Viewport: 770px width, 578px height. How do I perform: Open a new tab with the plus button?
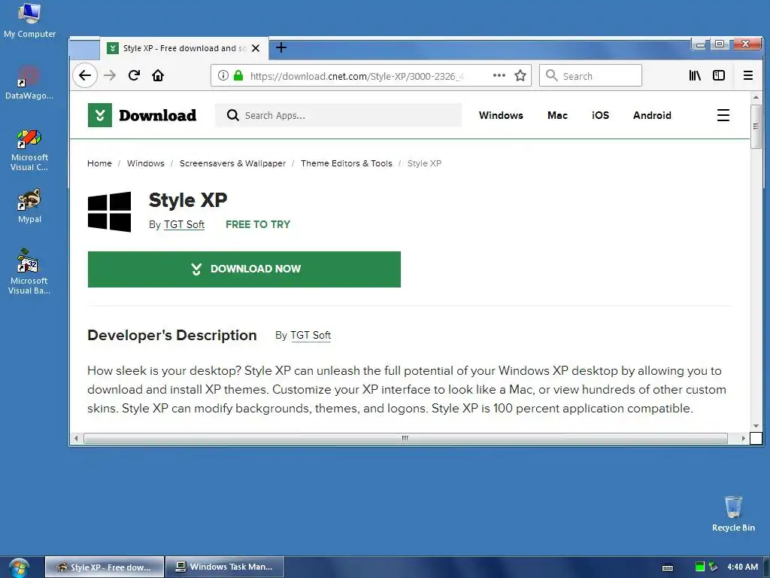pyautogui.click(x=281, y=47)
